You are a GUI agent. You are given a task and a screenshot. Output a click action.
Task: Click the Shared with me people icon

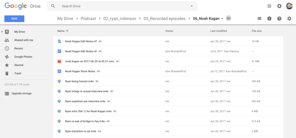click(7, 40)
